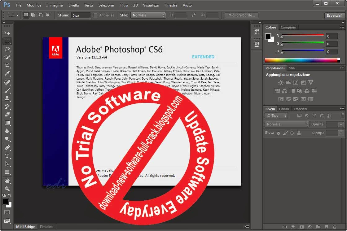The width and height of the screenshot is (347, 231).
Task: Open the Riemp. fill dropdown arrow
Action: point(341,133)
